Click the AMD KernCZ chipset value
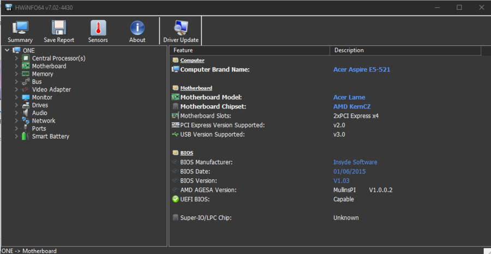The image size is (491, 254). click(x=352, y=106)
